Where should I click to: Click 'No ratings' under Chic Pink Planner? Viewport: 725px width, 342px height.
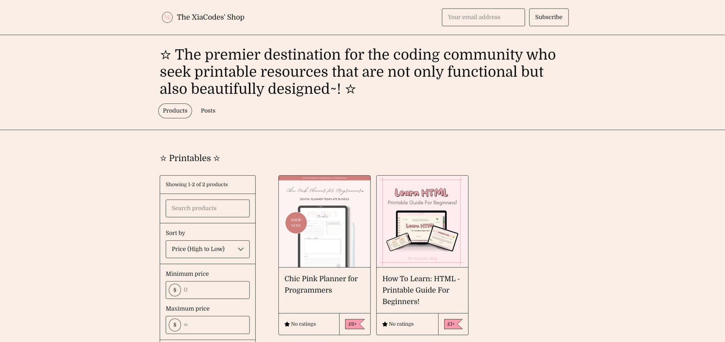[304, 324]
